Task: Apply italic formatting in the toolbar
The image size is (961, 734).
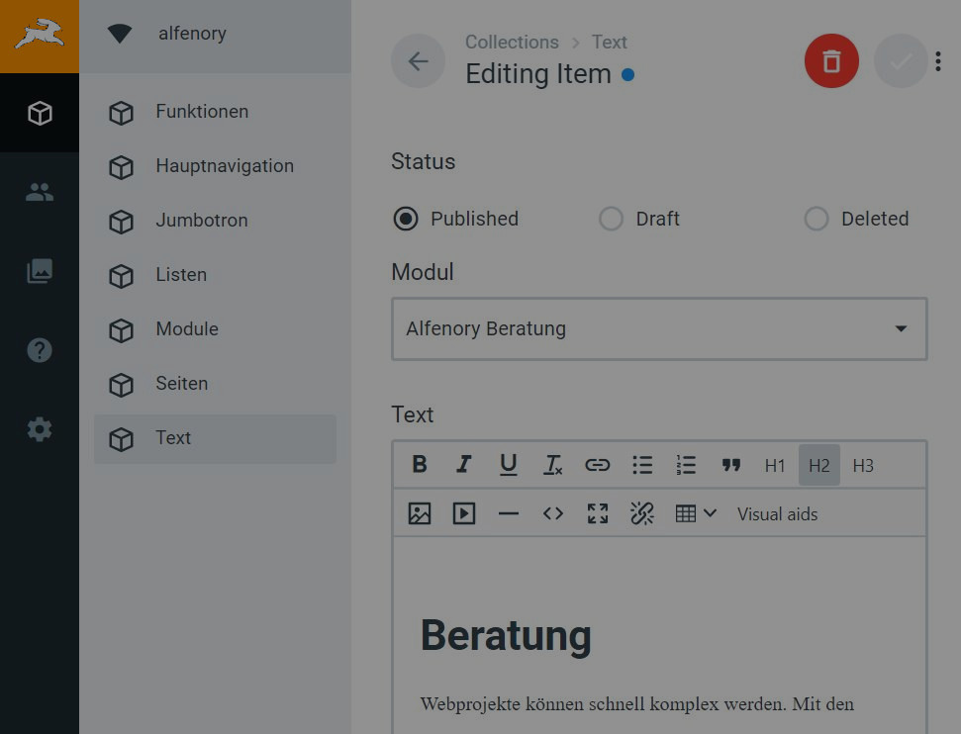Action: (463, 465)
